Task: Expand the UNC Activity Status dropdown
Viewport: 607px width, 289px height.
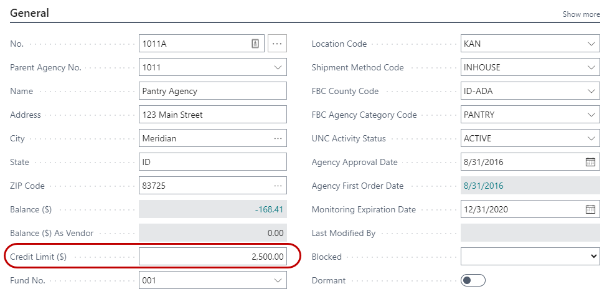Action: click(x=591, y=138)
